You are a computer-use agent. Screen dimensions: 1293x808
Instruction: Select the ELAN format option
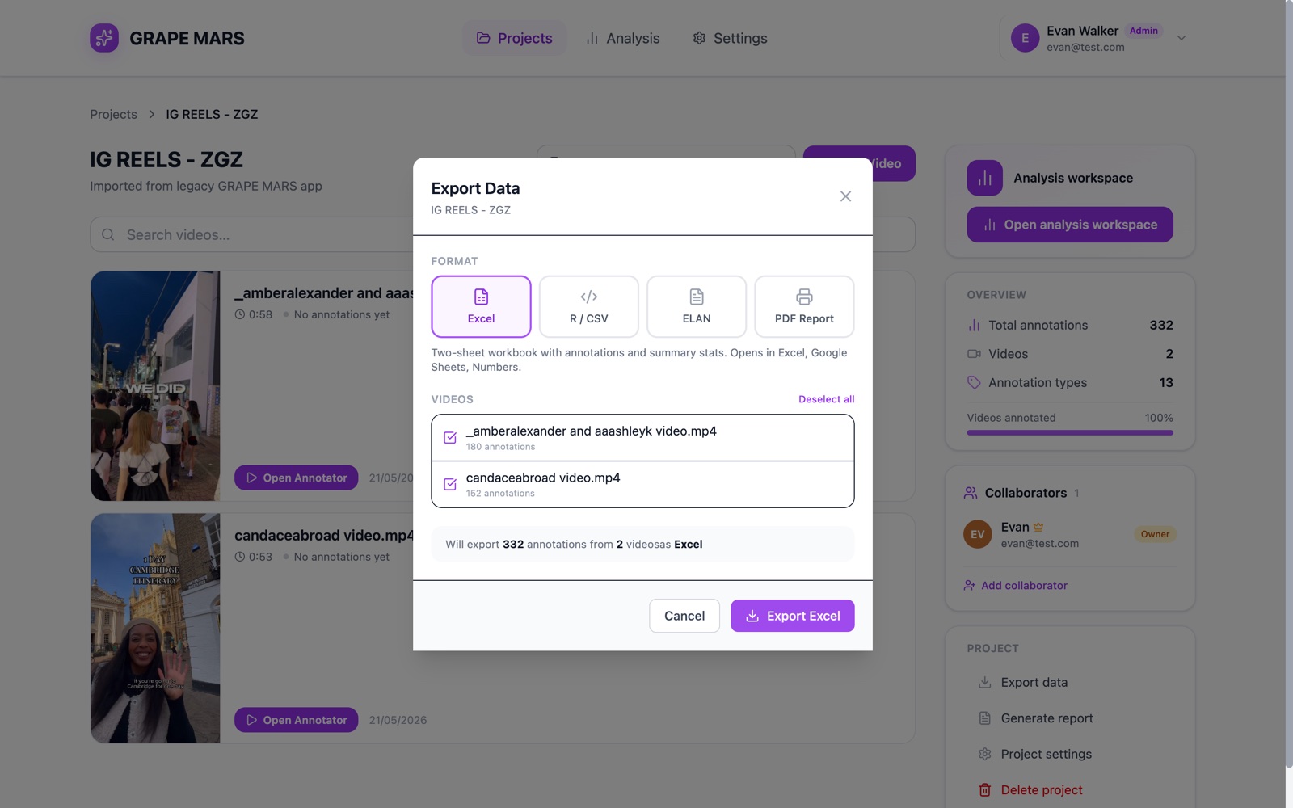click(x=697, y=306)
